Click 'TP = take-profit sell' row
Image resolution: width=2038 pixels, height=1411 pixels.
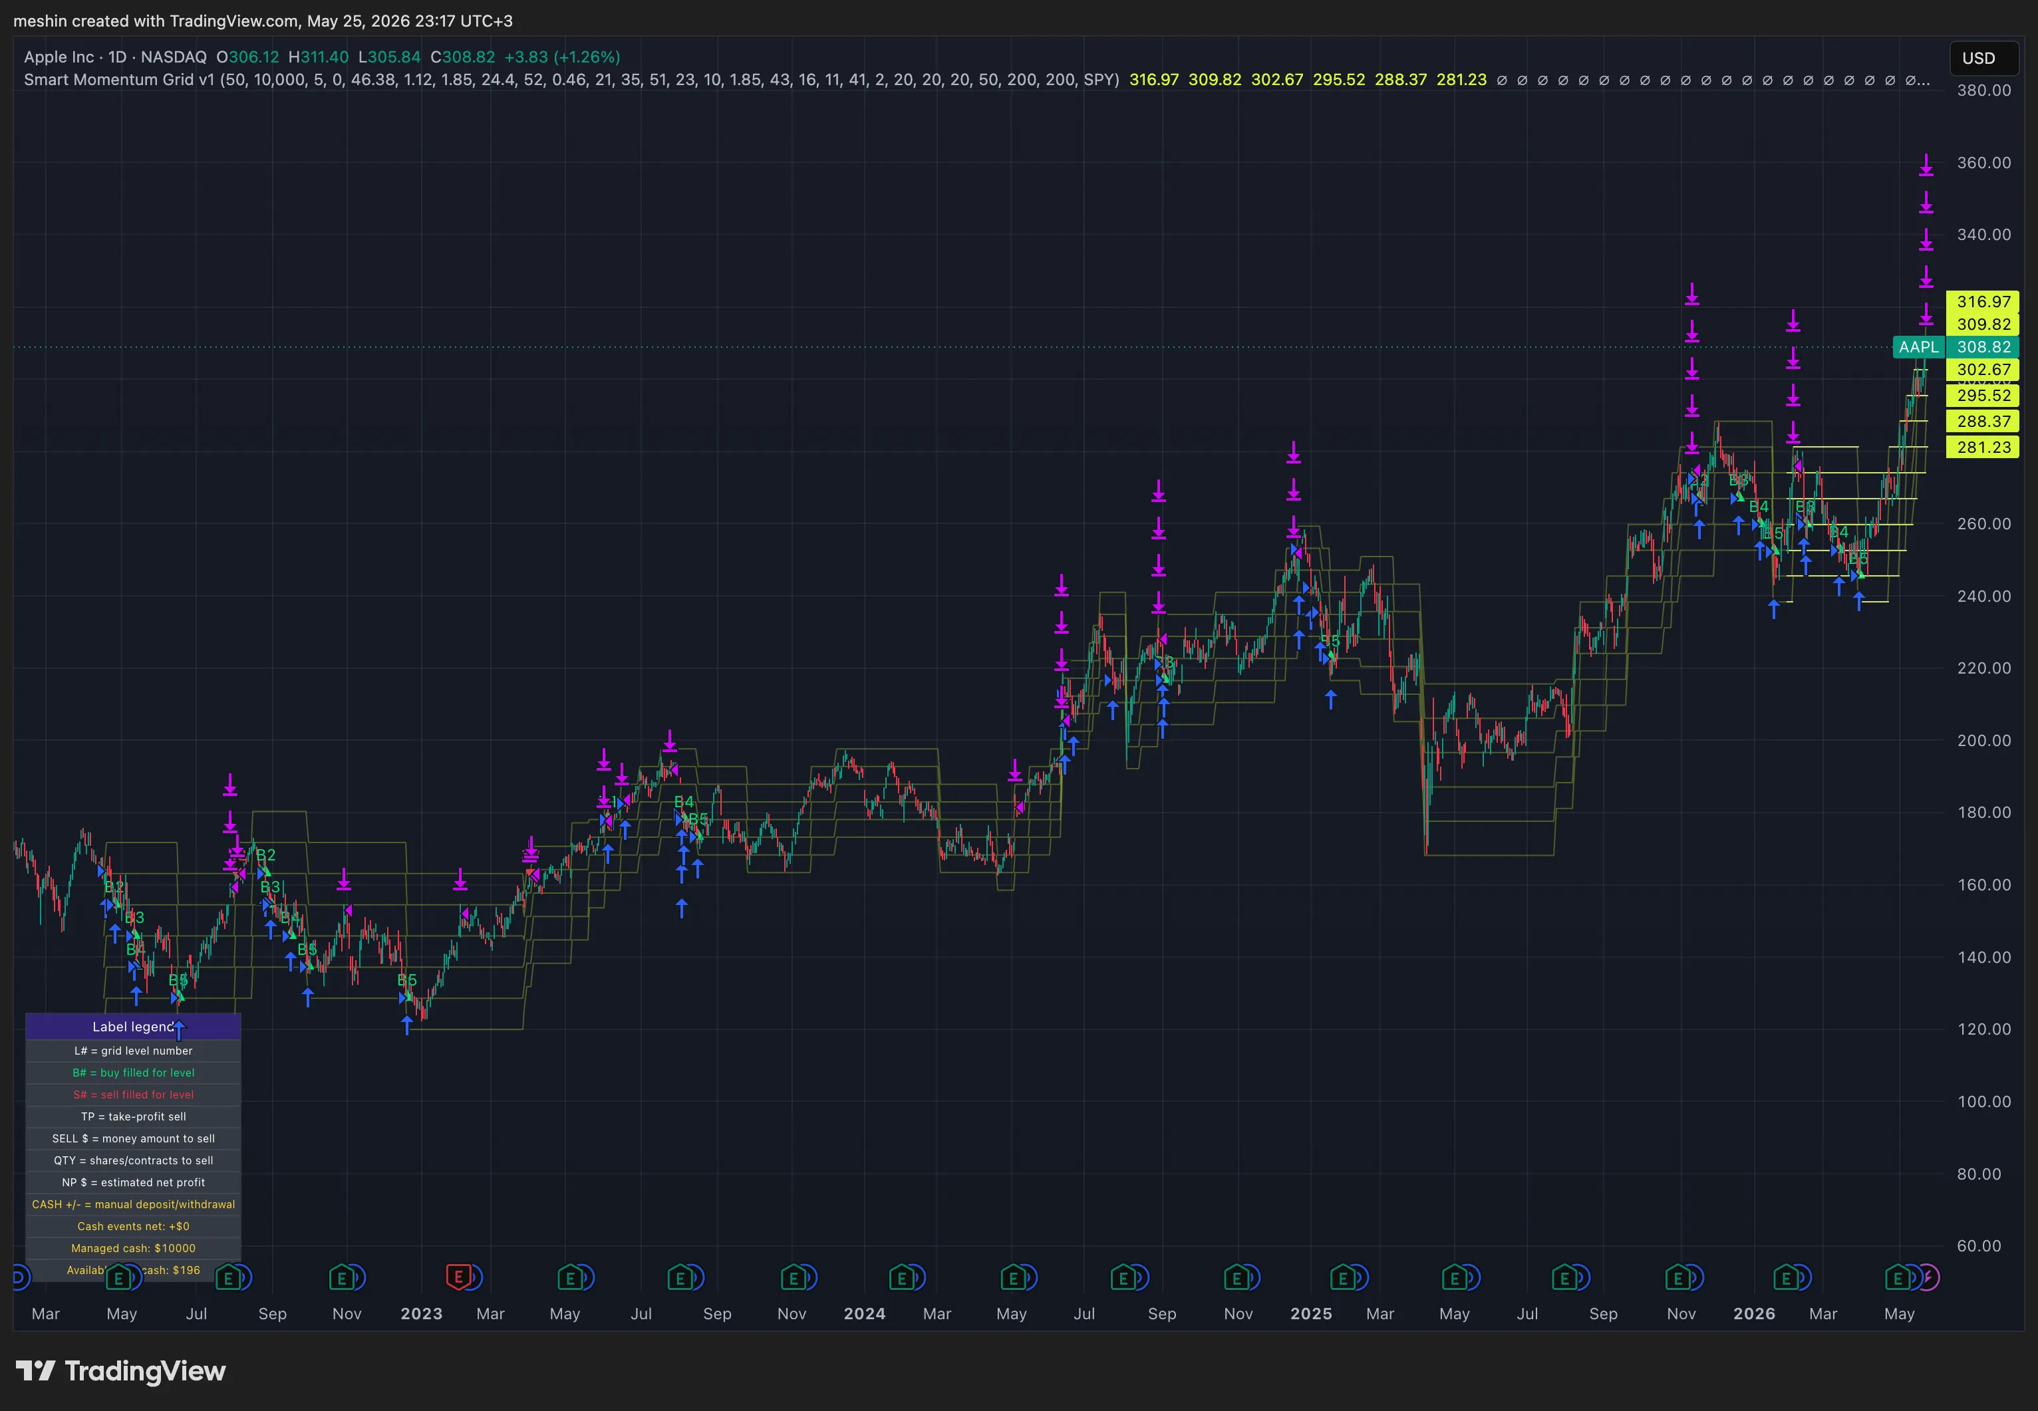(x=134, y=1116)
